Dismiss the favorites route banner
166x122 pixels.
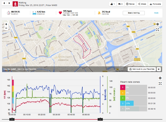(x=159, y=69)
